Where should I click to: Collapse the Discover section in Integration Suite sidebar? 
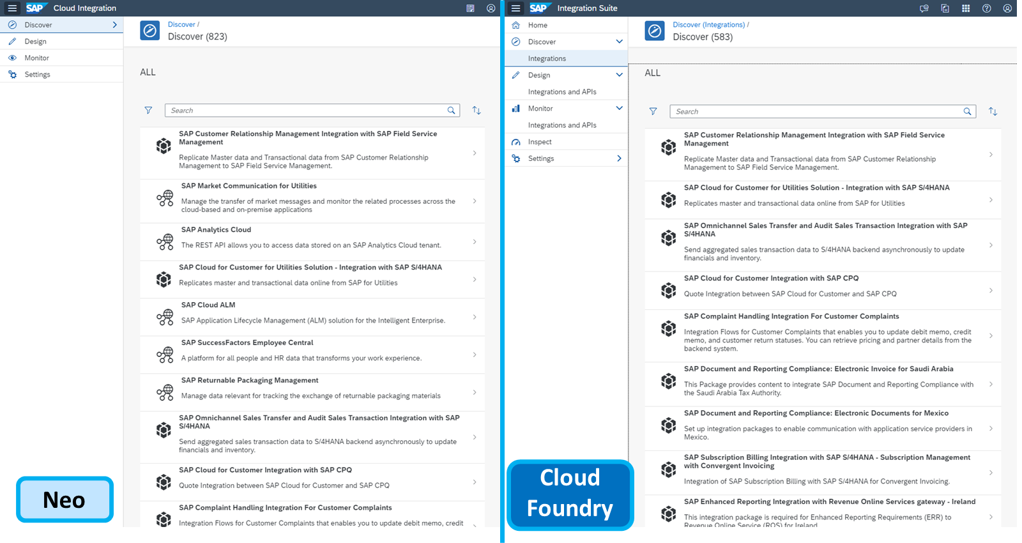[619, 42]
